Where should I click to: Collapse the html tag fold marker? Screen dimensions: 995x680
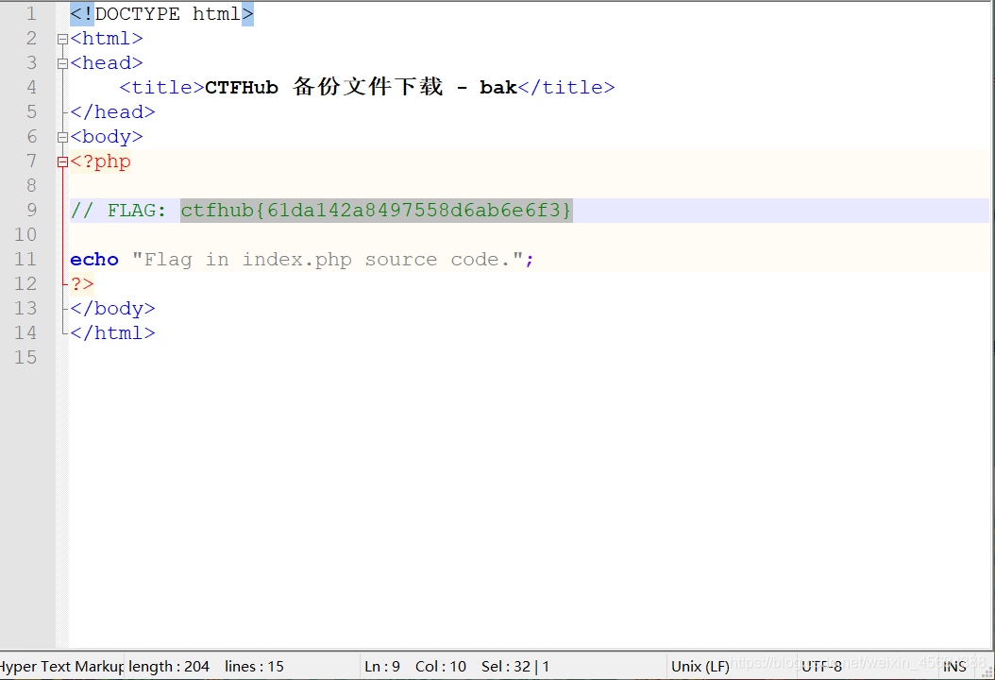click(x=62, y=40)
